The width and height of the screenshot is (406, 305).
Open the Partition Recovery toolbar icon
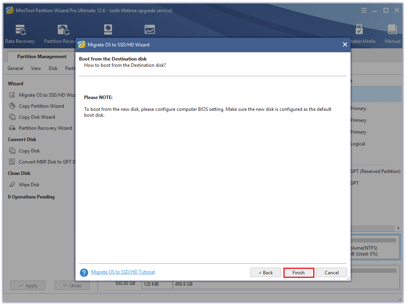[x=63, y=30]
